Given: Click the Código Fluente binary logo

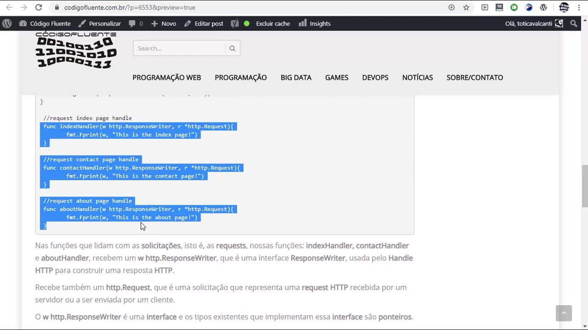Looking at the screenshot, I should click(76, 50).
